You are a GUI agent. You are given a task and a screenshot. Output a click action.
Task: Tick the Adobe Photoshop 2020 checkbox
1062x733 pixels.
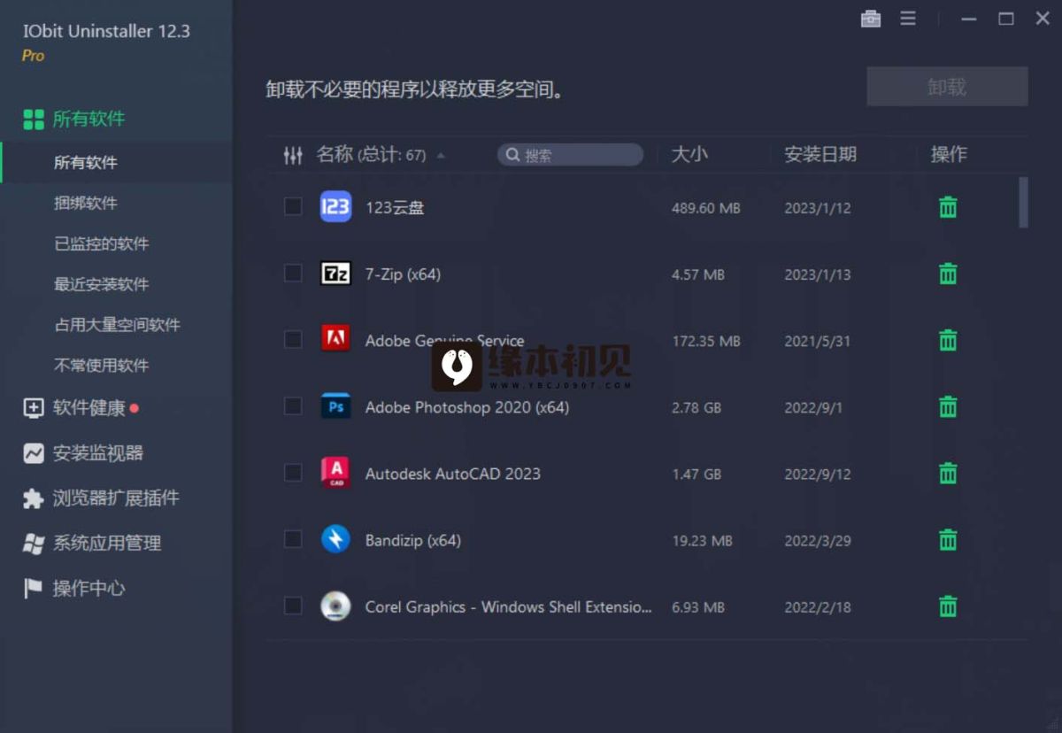pos(293,406)
